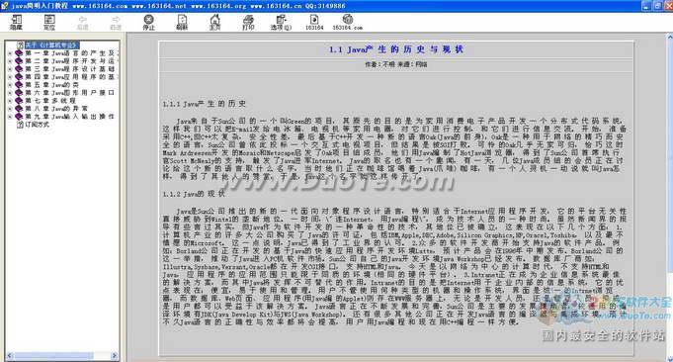The height and width of the screenshot is (362, 673).
Task: Click the page title 1.1 Java产生的历史与现状
Action: click(x=395, y=49)
